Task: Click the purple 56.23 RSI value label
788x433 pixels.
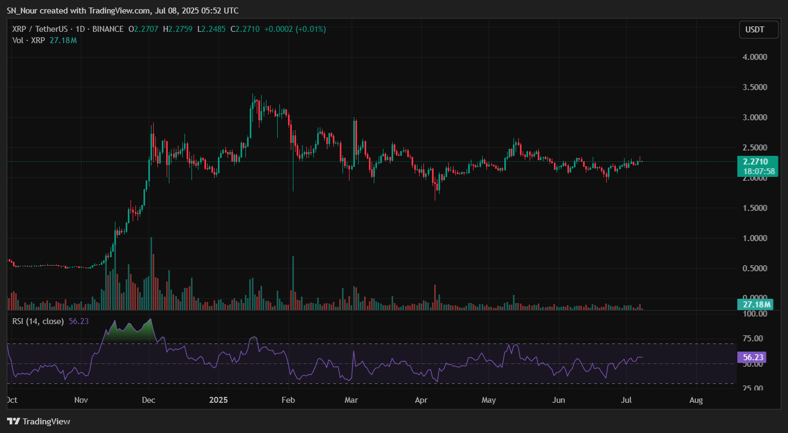Action: (752, 357)
